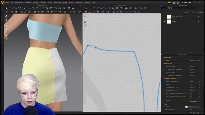
Task: Open the SIMULATION mode dropdown
Action: [188, 3]
